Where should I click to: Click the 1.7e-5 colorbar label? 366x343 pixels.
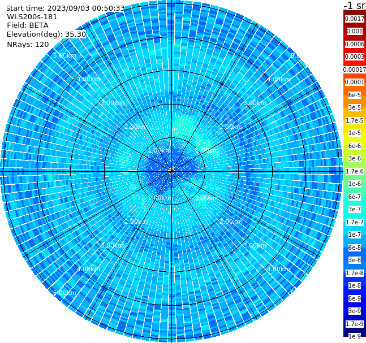click(355, 120)
